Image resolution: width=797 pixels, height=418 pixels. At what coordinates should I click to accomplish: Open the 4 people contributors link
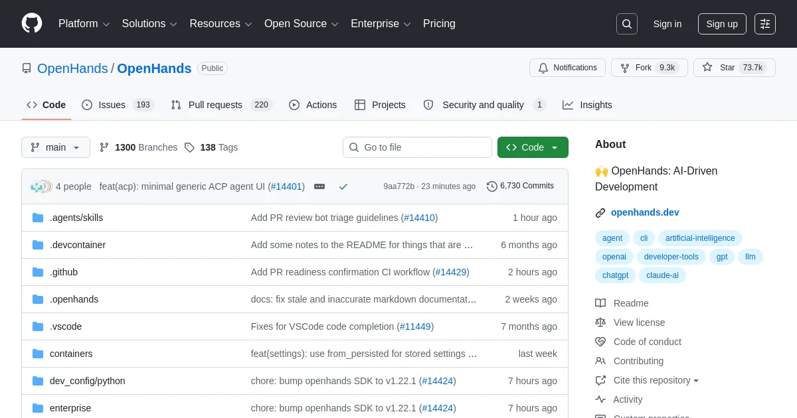(x=74, y=186)
